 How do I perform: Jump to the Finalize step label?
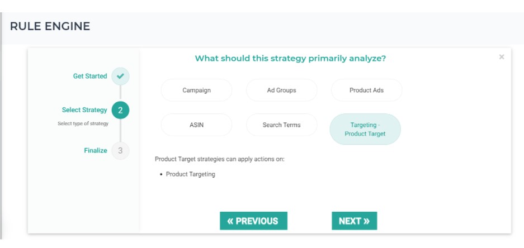(x=96, y=150)
